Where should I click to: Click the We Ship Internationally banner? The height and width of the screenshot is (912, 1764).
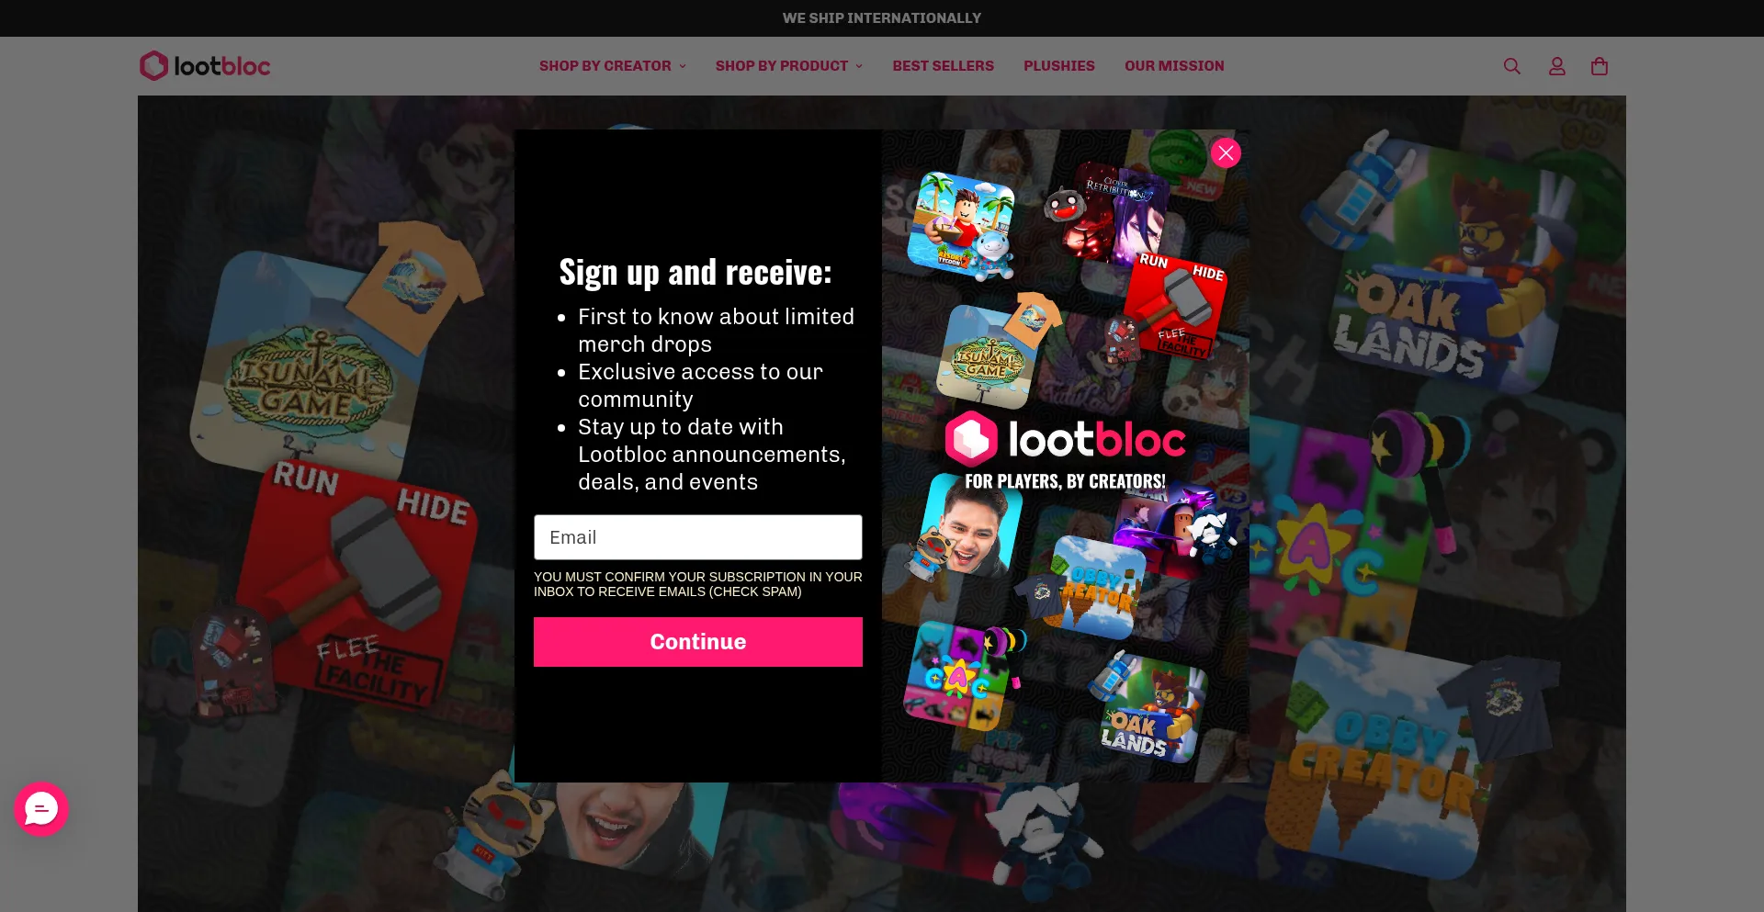pyautogui.click(x=882, y=18)
